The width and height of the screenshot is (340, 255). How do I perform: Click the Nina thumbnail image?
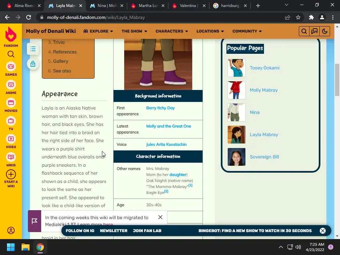point(236,112)
